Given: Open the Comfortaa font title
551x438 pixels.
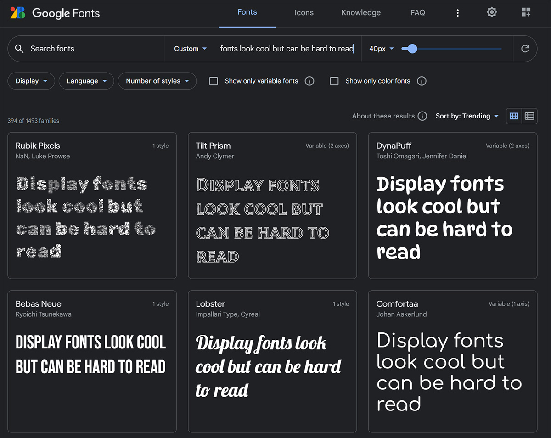Looking at the screenshot, I should 397,304.
